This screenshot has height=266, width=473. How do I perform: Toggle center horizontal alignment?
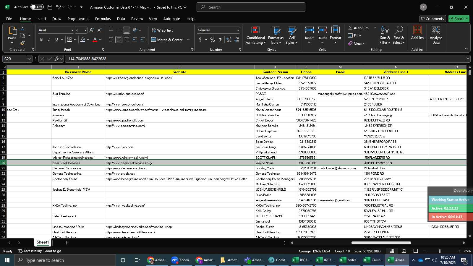119,40
